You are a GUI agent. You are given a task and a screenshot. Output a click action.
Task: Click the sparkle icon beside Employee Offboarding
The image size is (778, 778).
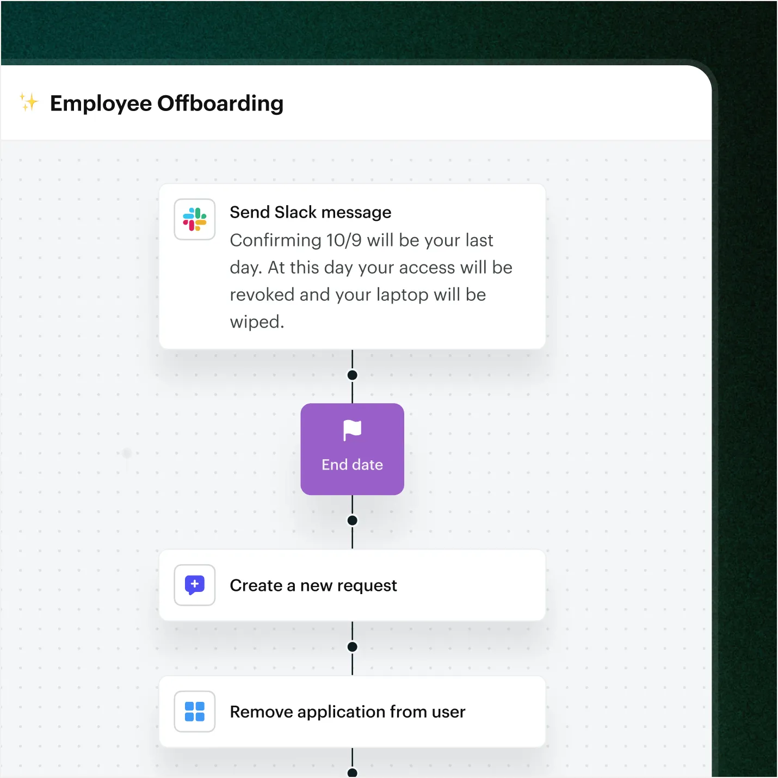[x=29, y=102]
